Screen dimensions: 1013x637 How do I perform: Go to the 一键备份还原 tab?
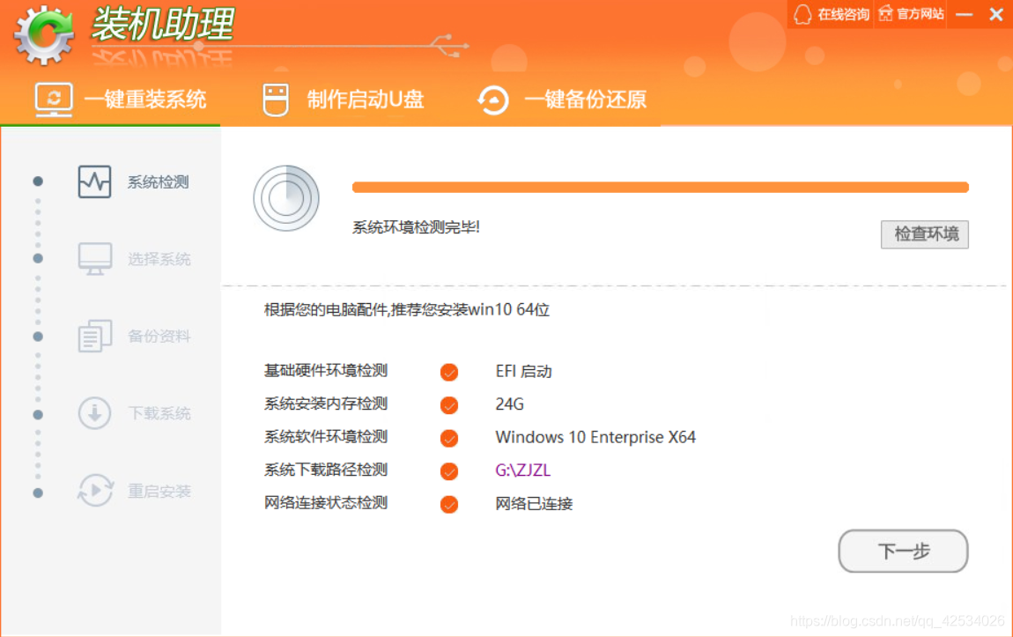tap(562, 100)
